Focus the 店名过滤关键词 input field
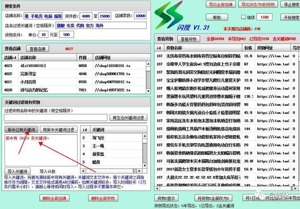Viewport: 300px width, 209px height. click(101, 25)
